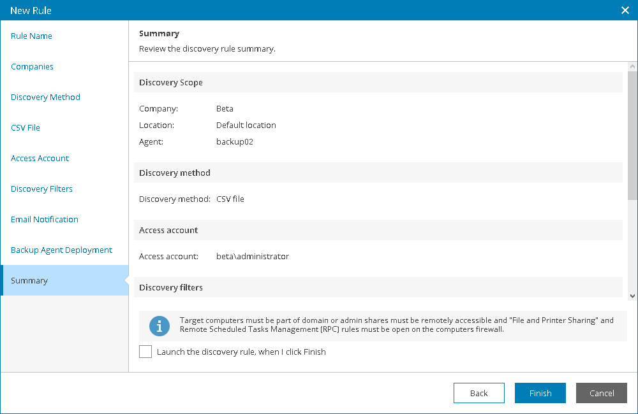Select the Summary step
The height and width of the screenshot is (414, 638).
click(x=64, y=280)
